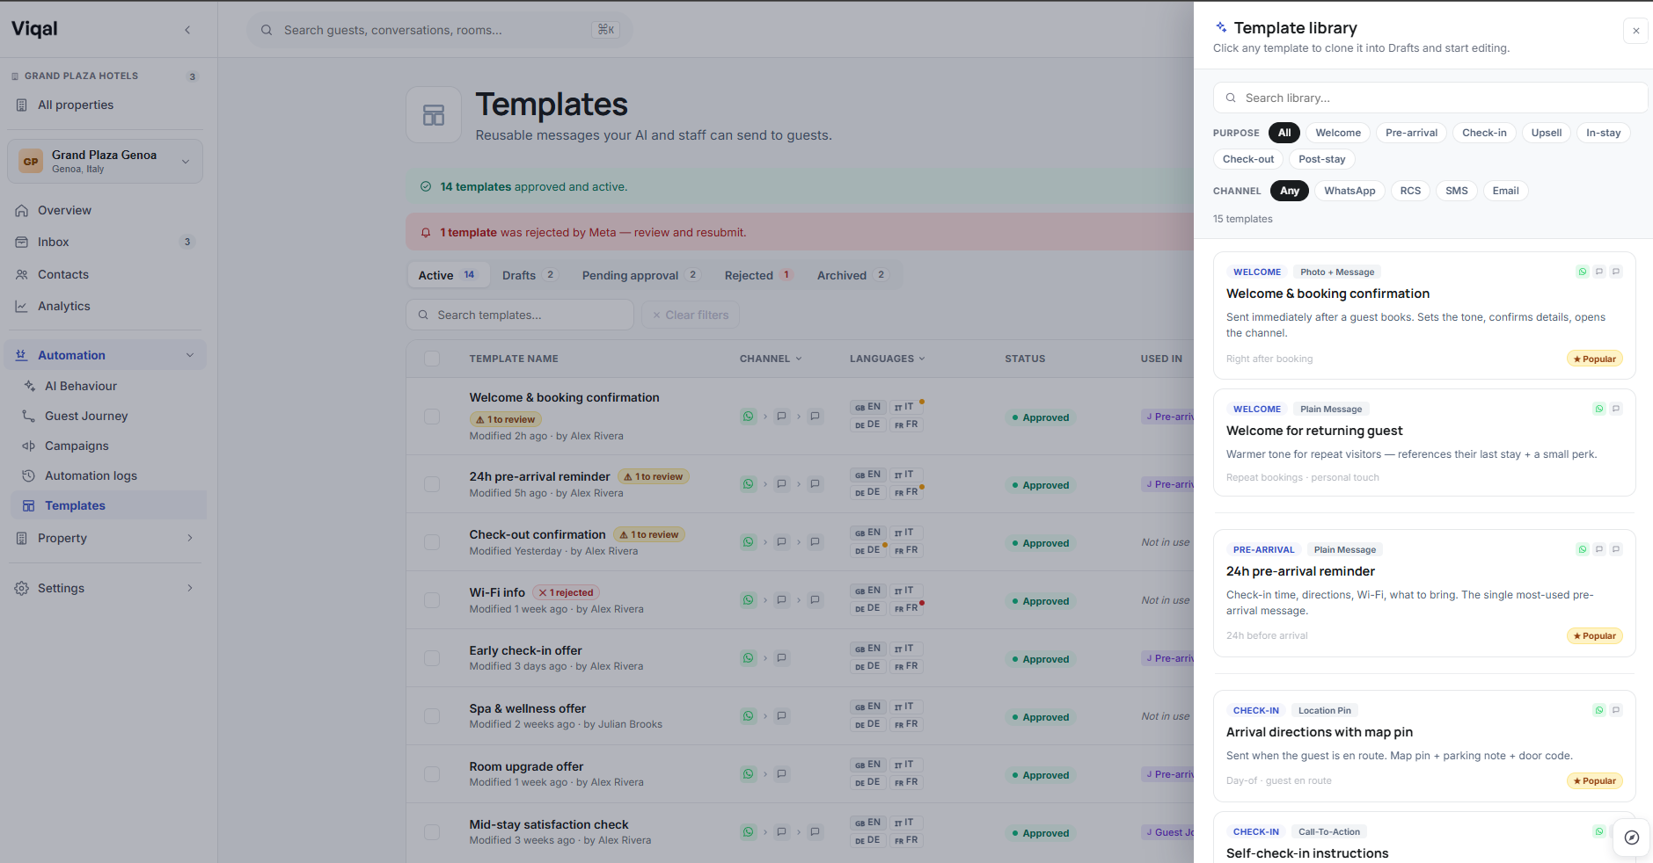Filter library by WhatsApp channel
The image size is (1653, 863).
[x=1349, y=191]
